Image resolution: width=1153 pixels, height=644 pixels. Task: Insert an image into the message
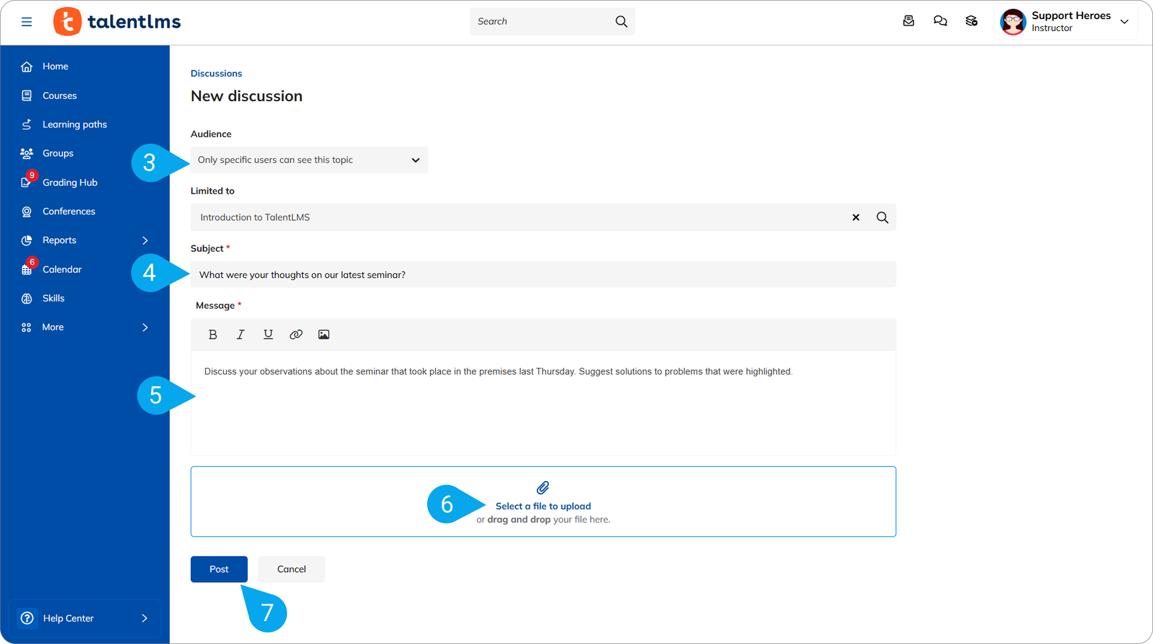coord(324,334)
